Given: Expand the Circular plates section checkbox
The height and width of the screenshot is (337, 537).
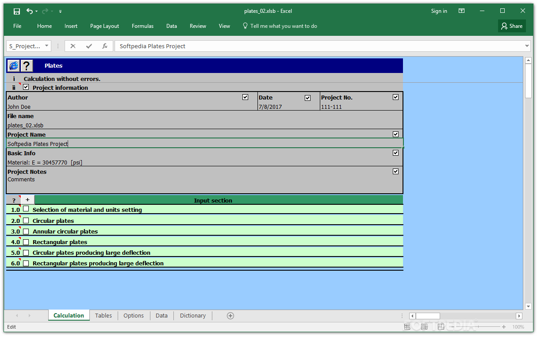Looking at the screenshot, I should pyautogui.click(x=26, y=220).
